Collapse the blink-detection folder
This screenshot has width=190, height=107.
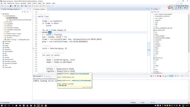click(x=3, y=16)
